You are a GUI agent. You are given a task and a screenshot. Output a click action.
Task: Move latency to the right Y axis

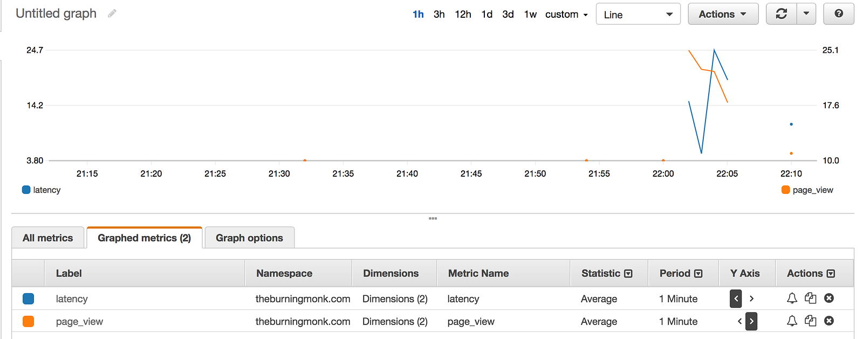(x=751, y=298)
